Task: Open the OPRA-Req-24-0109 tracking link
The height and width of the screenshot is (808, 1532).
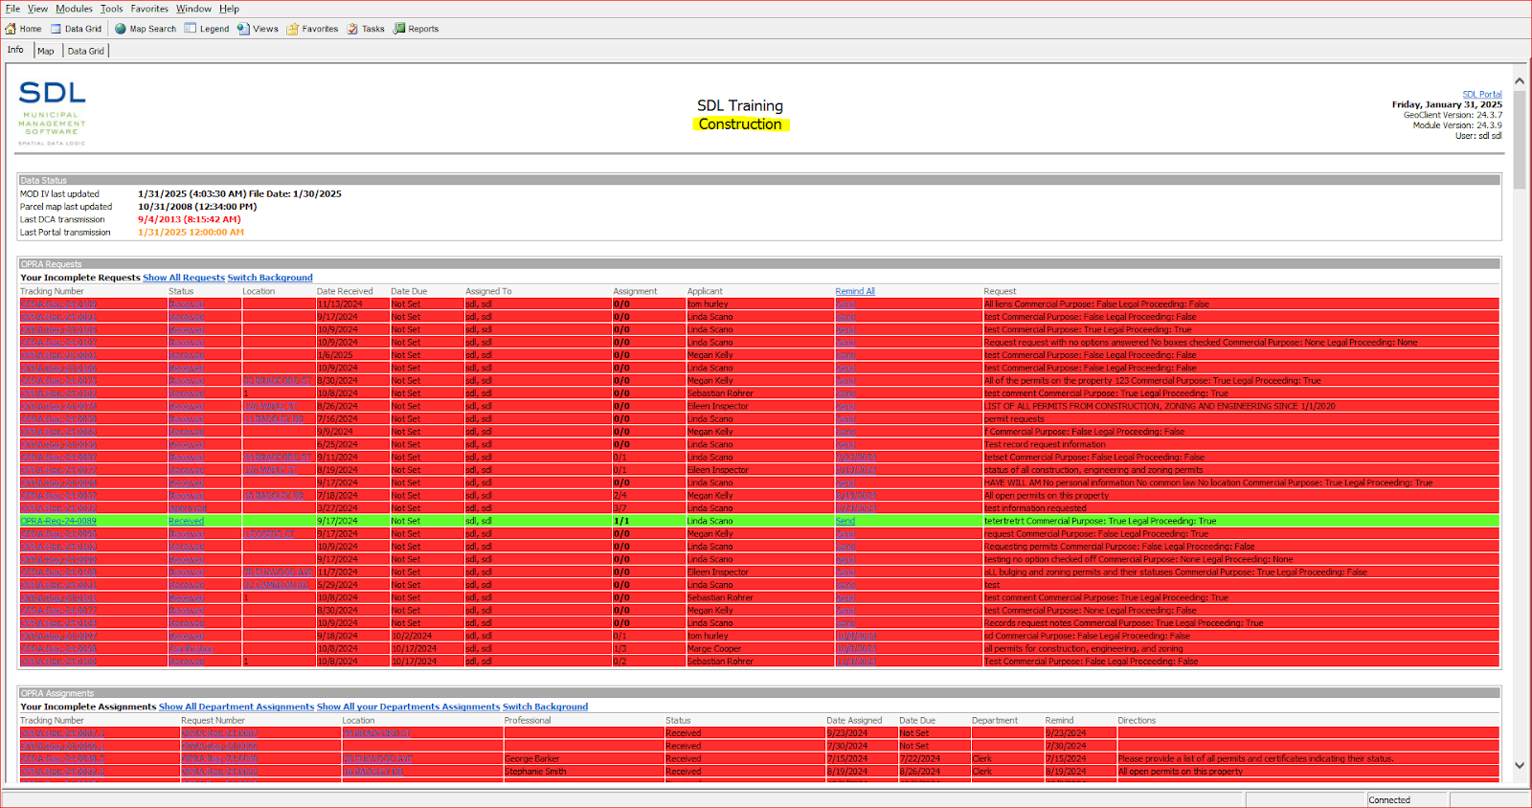Action: (x=58, y=303)
